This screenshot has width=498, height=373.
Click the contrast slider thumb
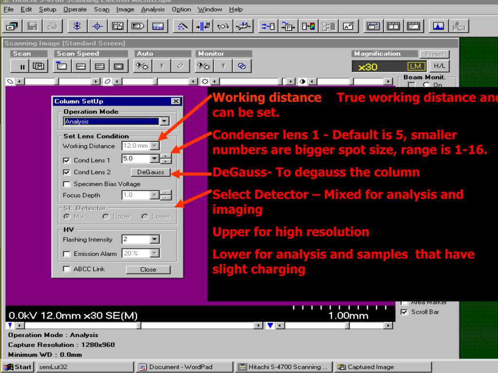click(352, 82)
